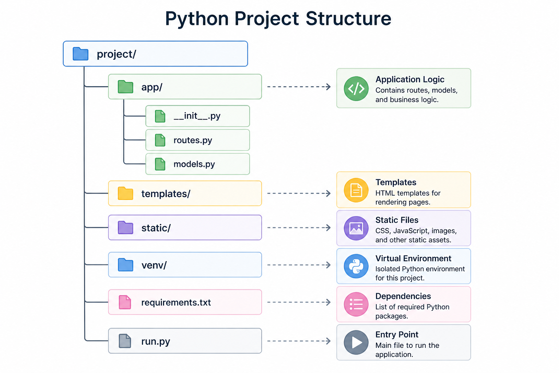Click the gray run.py file icon
This screenshot has width=559, height=373.
pyautogui.click(x=125, y=341)
